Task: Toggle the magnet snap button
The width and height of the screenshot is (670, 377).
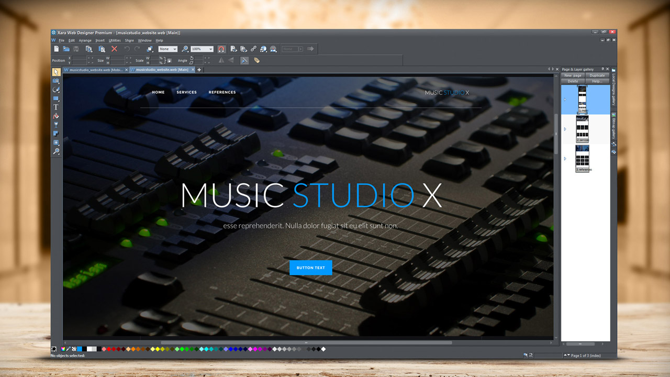Action: (x=221, y=49)
